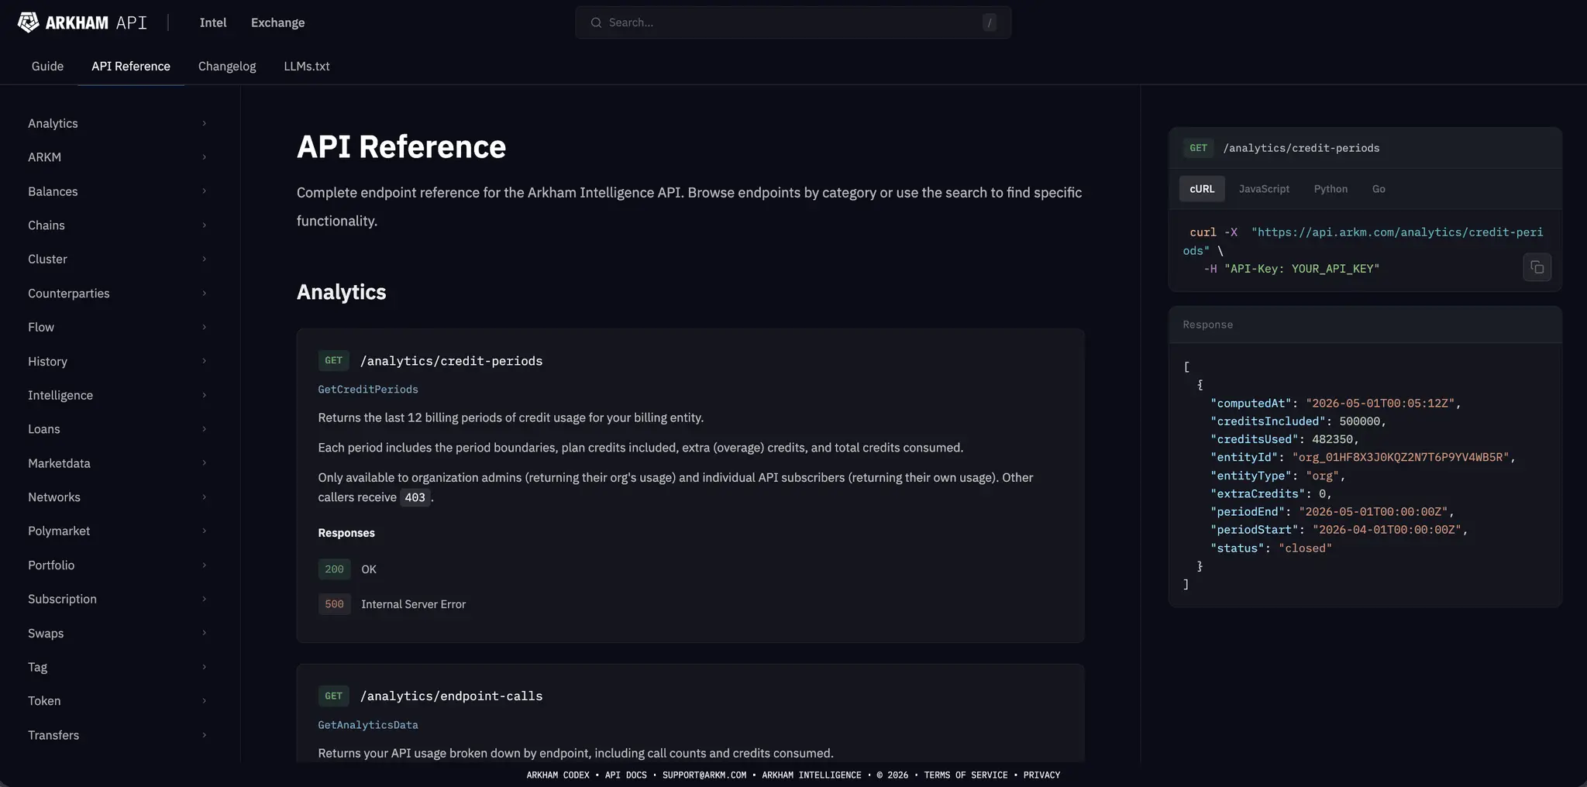Image resolution: width=1587 pixels, height=787 pixels.
Task: Open the LLMs.txt tab
Action: 307,66
